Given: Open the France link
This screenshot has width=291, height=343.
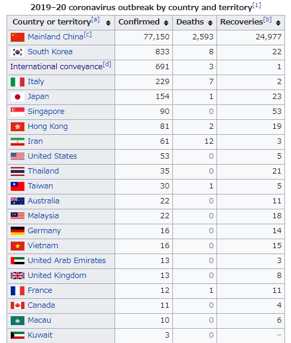Looking at the screenshot, I should 40,291.
